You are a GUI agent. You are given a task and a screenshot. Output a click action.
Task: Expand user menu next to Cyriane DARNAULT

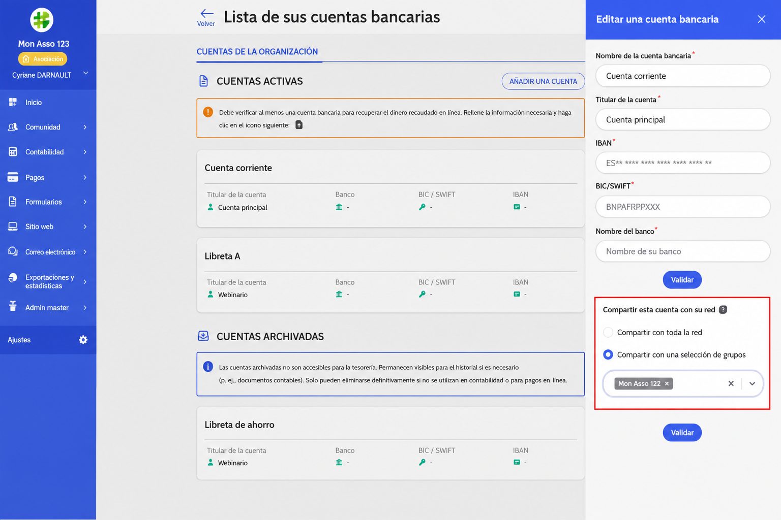tap(86, 74)
